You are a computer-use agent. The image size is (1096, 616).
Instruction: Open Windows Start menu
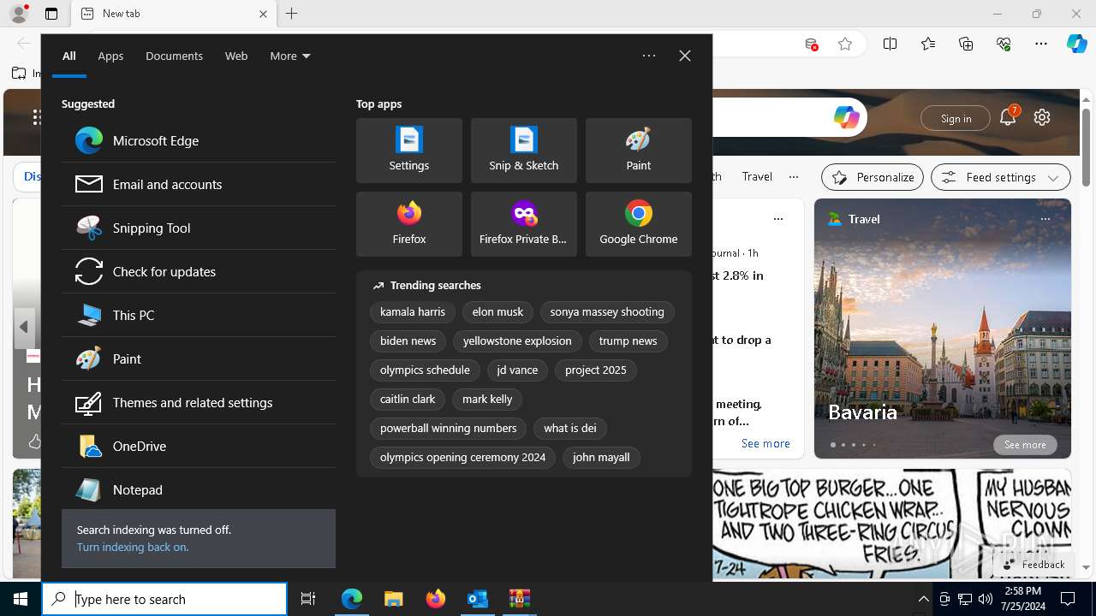click(21, 599)
